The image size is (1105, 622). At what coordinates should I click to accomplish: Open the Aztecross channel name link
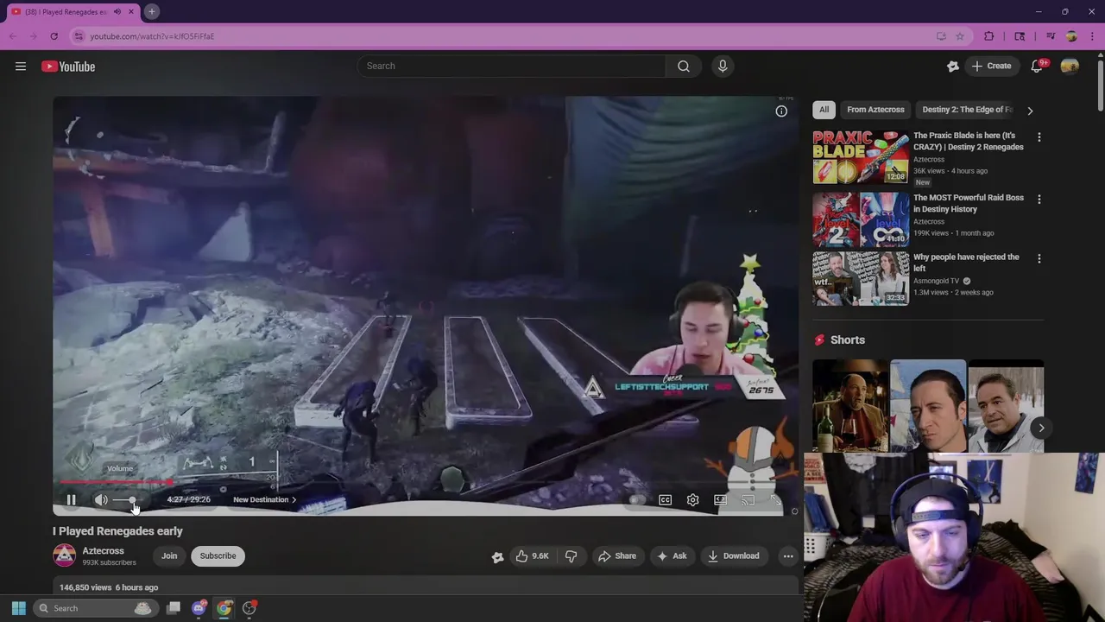click(103, 550)
